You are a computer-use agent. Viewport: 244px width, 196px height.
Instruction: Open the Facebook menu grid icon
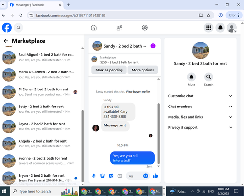point(208,28)
